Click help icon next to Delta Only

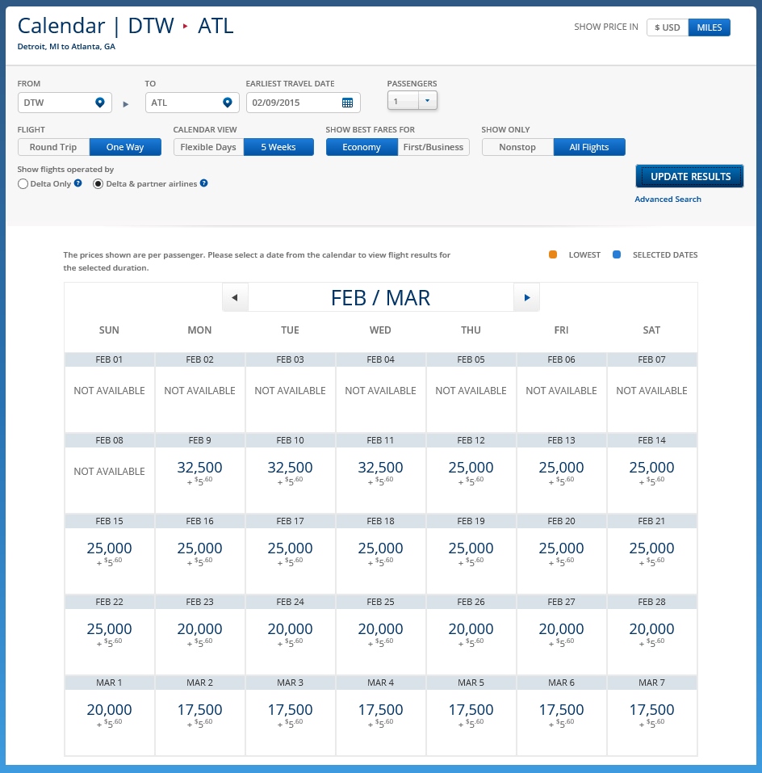(78, 183)
